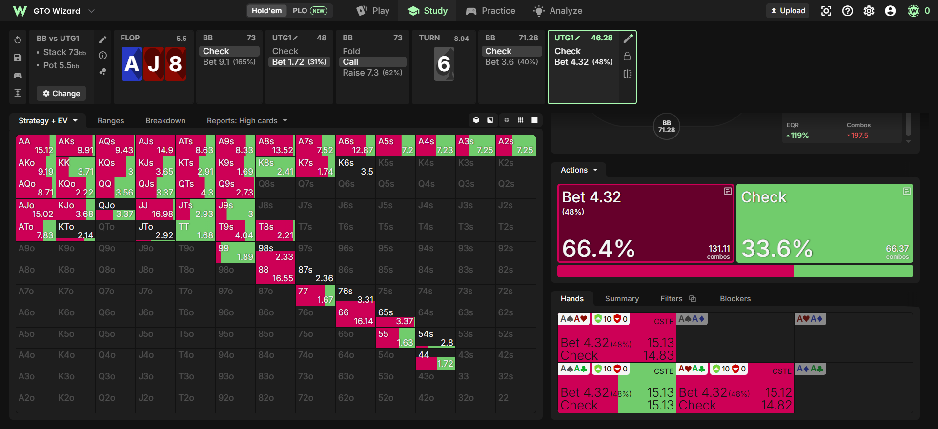
Task: Toggle the cube view mode button
Action: [476, 120]
